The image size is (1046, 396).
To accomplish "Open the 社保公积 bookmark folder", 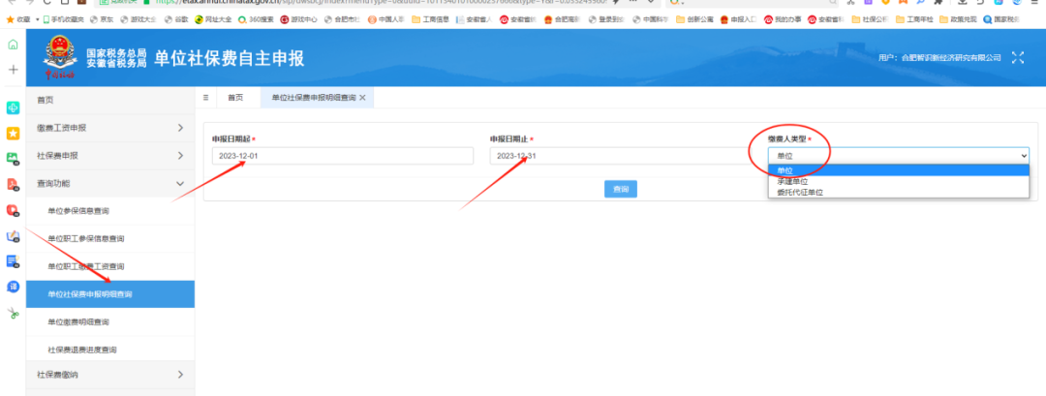I will [x=870, y=19].
